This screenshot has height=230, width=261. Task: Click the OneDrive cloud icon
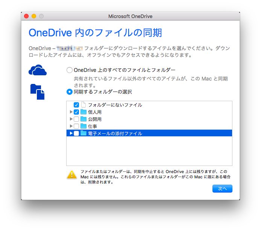38,70
